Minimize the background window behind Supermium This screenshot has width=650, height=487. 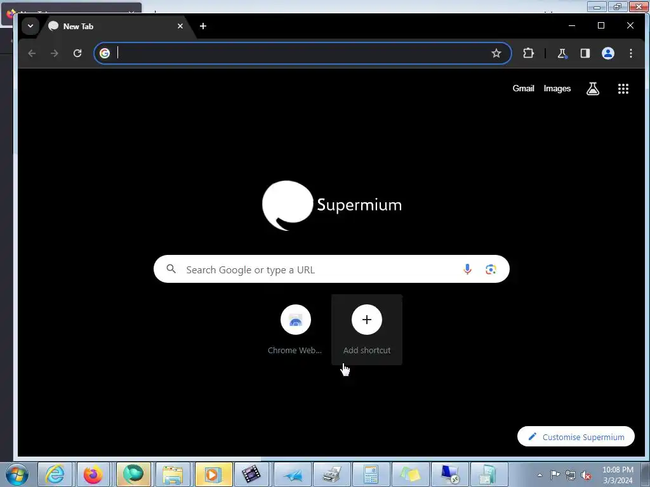point(597,6)
